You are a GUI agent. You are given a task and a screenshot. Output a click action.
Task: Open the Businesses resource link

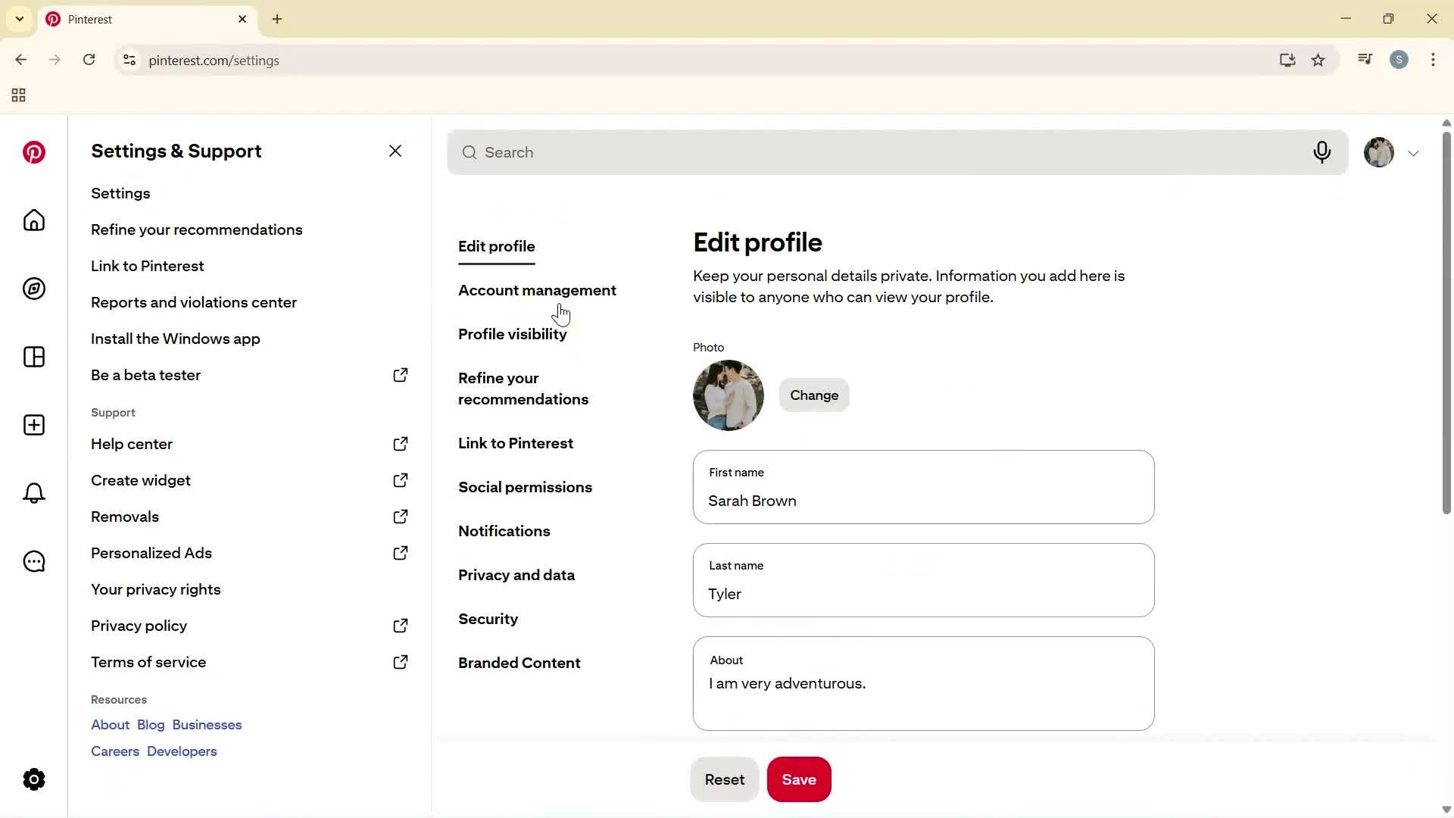tap(206, 724)
